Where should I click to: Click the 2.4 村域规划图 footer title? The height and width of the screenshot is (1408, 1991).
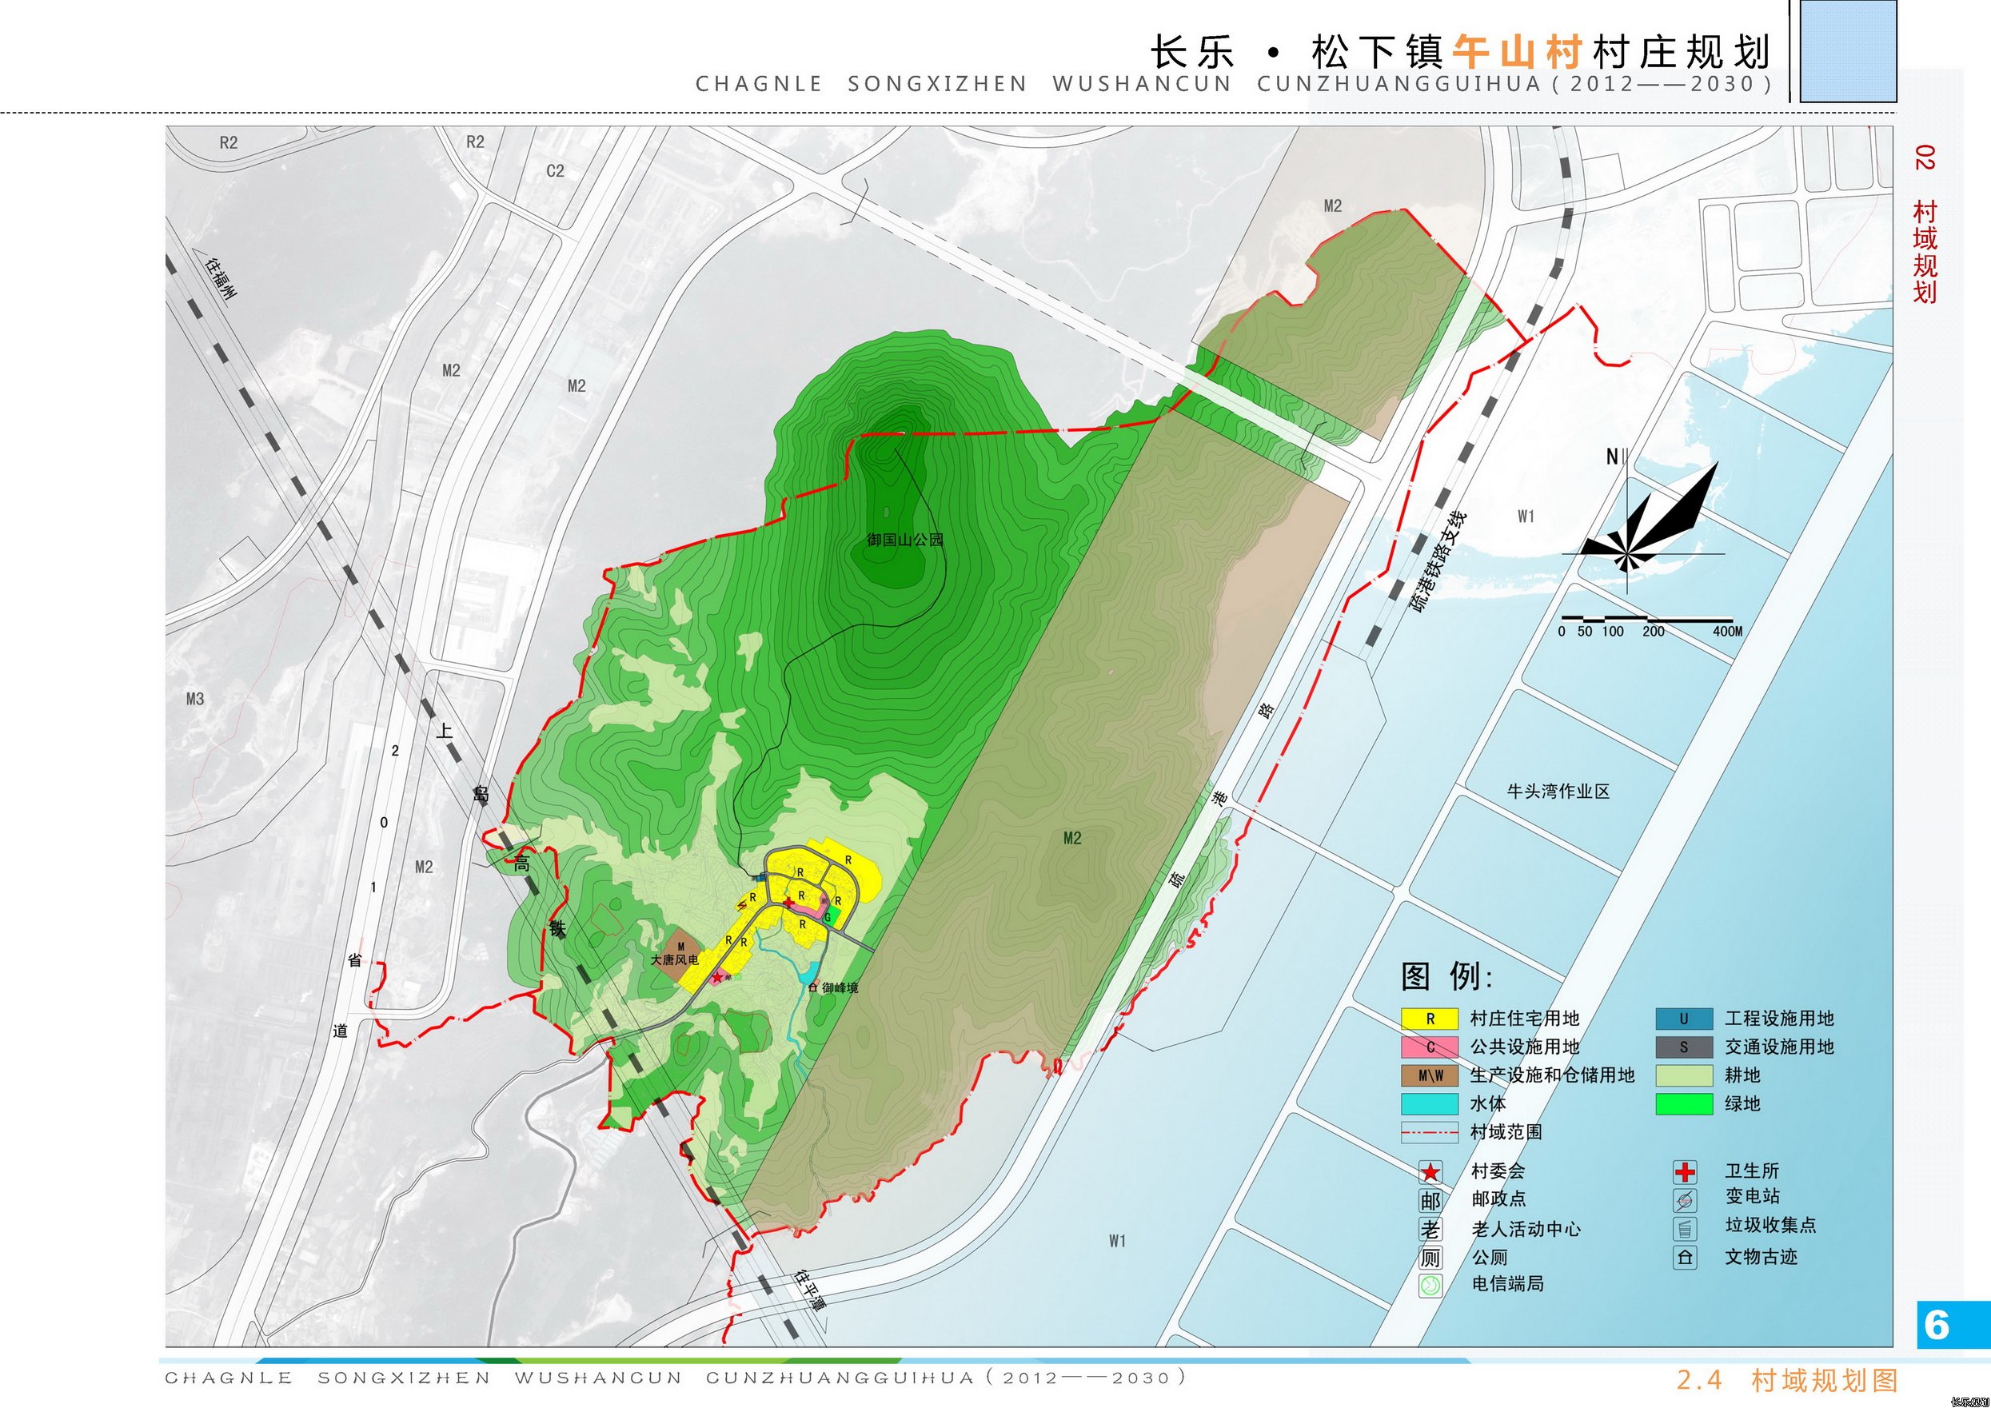click(1788, 1379)
